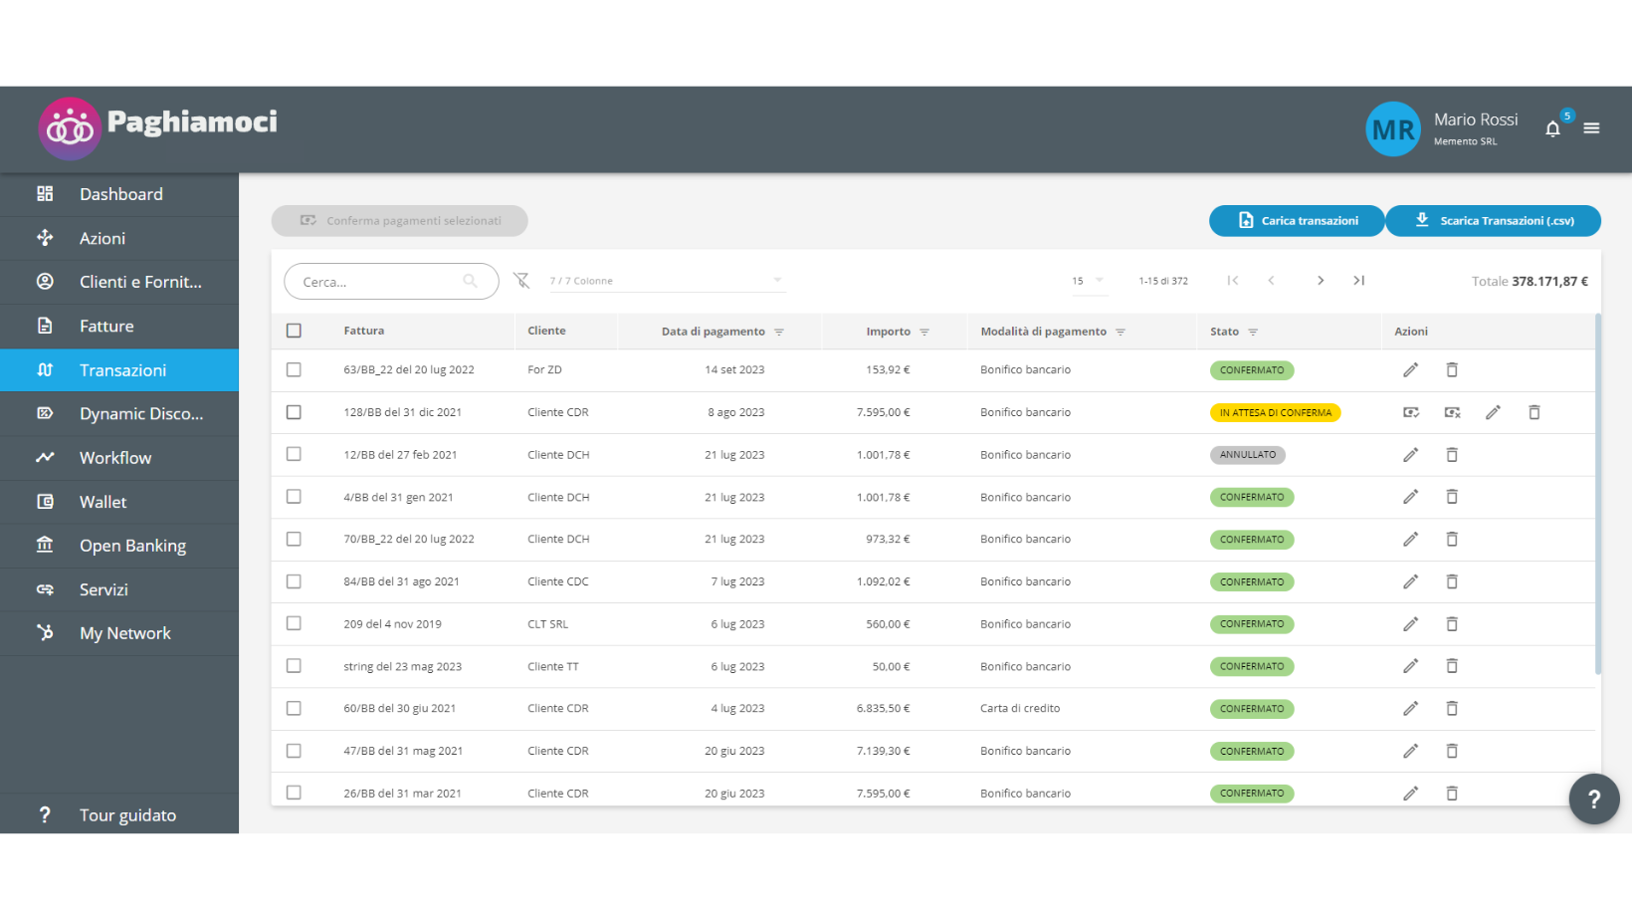Click into the Cerca search field

coord(378,282)
